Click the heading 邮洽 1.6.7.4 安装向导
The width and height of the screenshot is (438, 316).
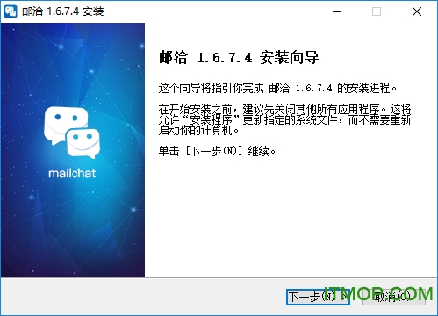click(x=239, y=57)
